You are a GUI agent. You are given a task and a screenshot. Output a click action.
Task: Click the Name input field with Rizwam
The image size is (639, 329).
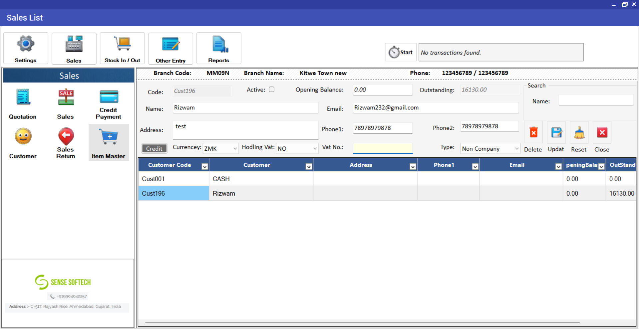(245, 107)
